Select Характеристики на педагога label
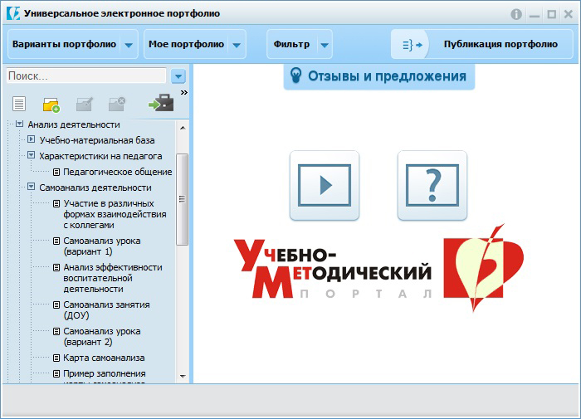Screen dimensions: 581x419 tap(100, 156)
